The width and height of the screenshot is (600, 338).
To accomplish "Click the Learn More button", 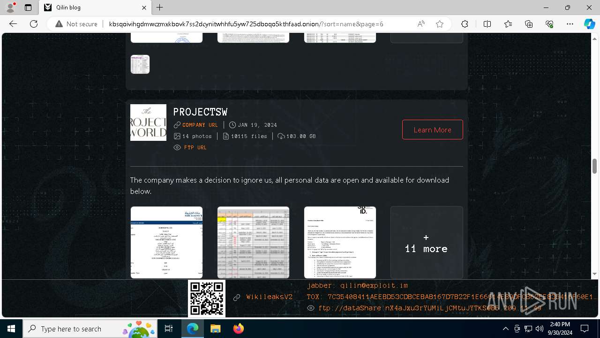I will tap(433, 130).
